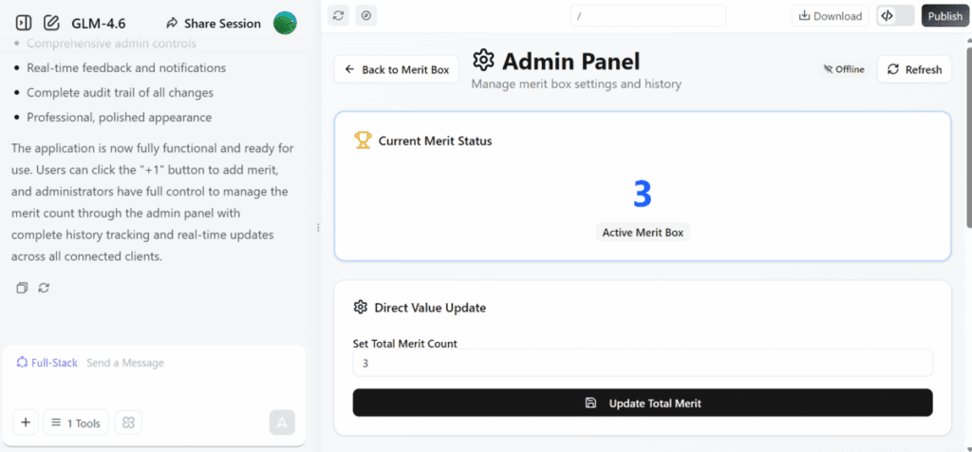Open the user profile avatar
Viewport: 972px width, 452px height.
pos(285,23)
